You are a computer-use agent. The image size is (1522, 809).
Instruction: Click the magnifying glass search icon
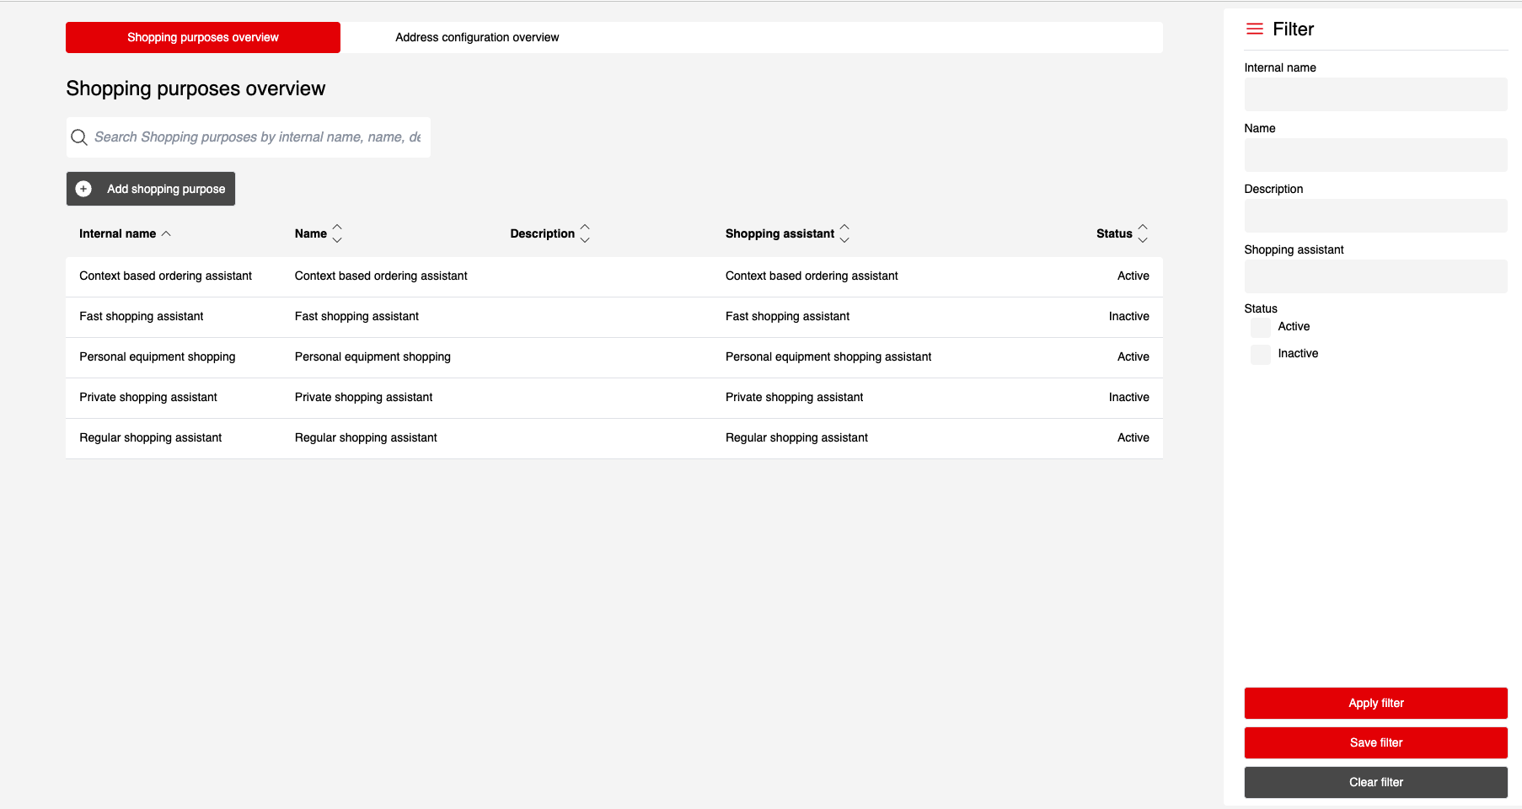(79, 137)
